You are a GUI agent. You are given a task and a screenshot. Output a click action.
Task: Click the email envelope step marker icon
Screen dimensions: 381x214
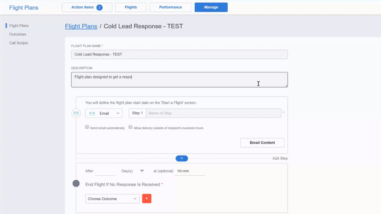(x=76, y=113)
